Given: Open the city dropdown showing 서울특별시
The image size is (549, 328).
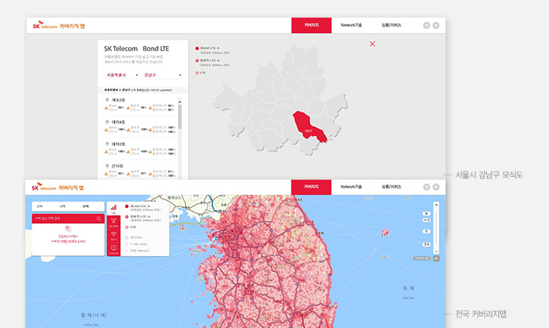Looking at the screenshot, I should coord(122,75).
